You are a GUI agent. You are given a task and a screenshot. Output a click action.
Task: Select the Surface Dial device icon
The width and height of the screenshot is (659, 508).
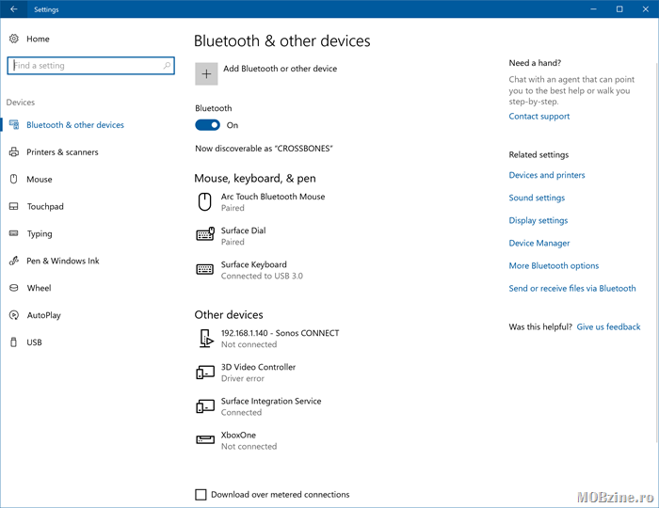(204, 235)
